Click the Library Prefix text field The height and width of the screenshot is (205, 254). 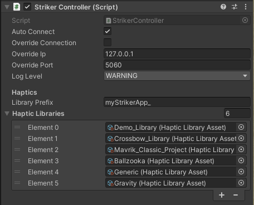point(177,102)
